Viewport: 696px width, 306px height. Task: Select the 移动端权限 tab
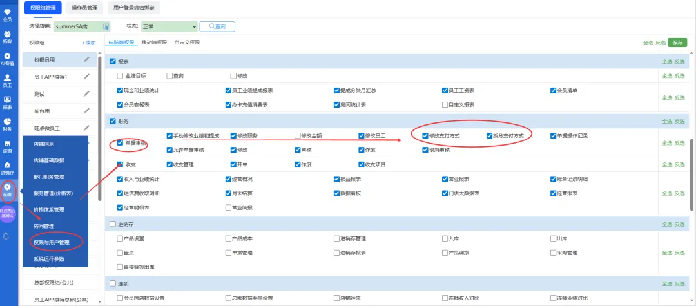pos(154,43)
